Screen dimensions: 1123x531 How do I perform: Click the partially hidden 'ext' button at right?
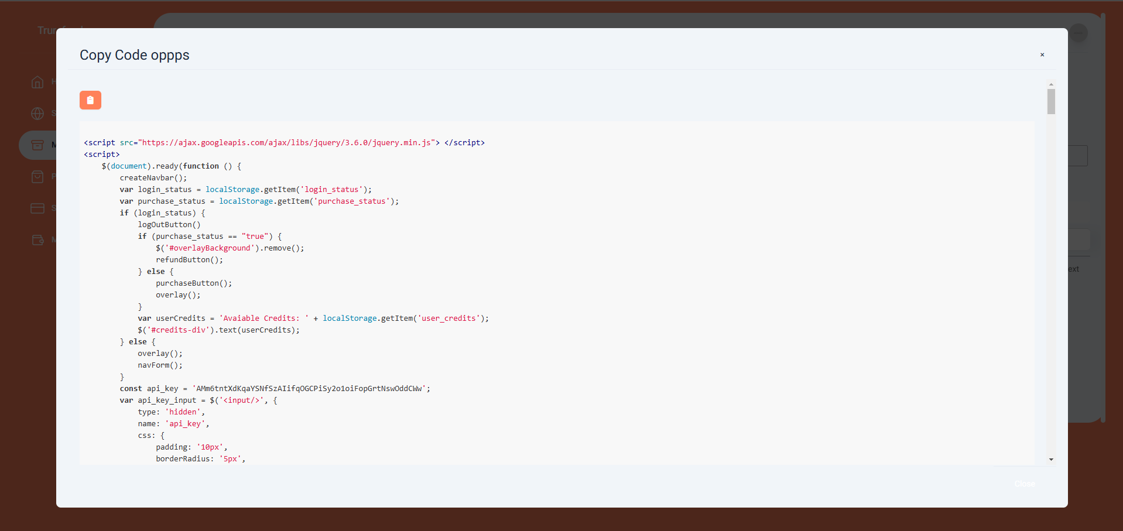pos(1074,269)
